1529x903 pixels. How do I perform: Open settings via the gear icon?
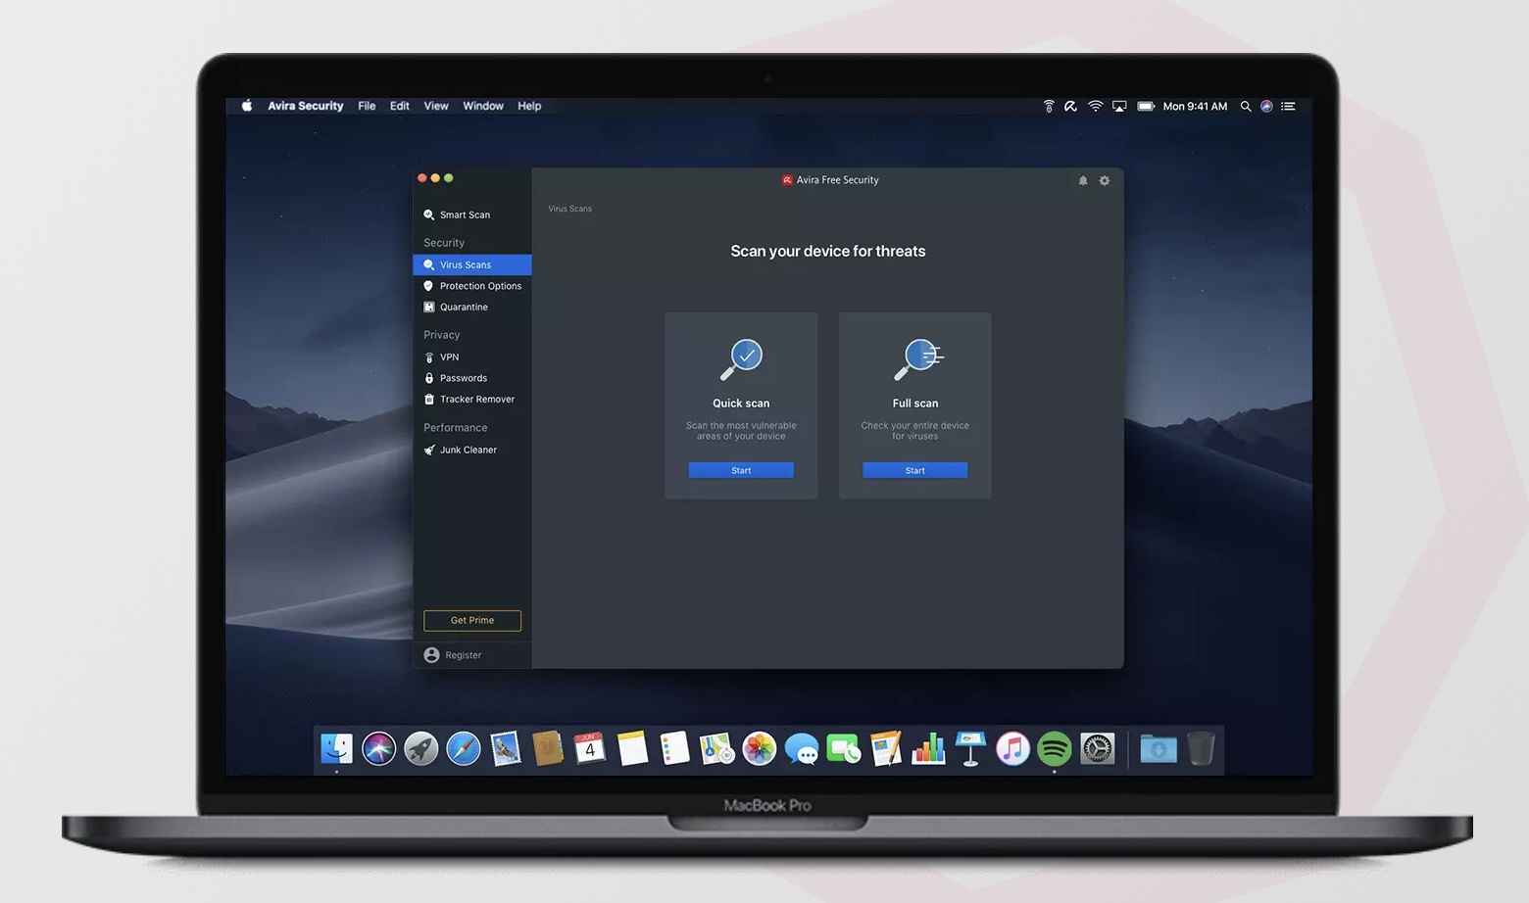[1105, 180]
